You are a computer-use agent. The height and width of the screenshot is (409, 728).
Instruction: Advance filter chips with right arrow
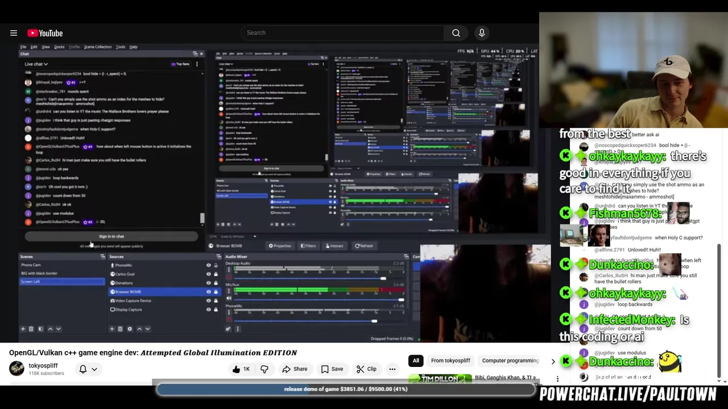coord(553,361)
